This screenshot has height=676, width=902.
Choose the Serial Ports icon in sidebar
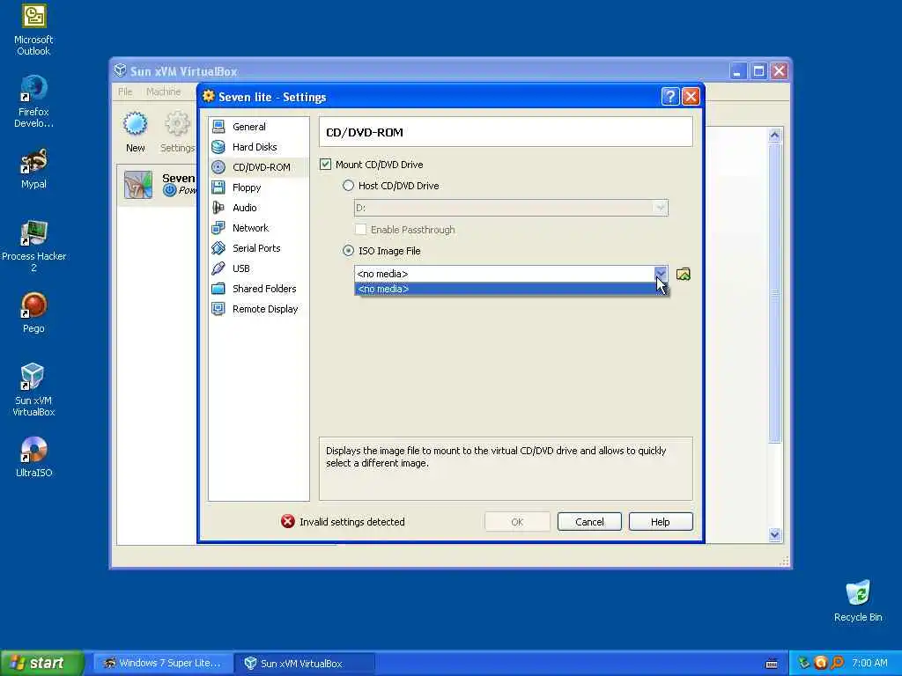click(218, 248)
